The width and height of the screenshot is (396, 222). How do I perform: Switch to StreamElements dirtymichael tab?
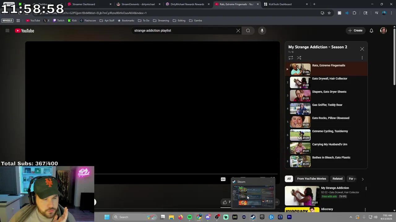point(138,4)
